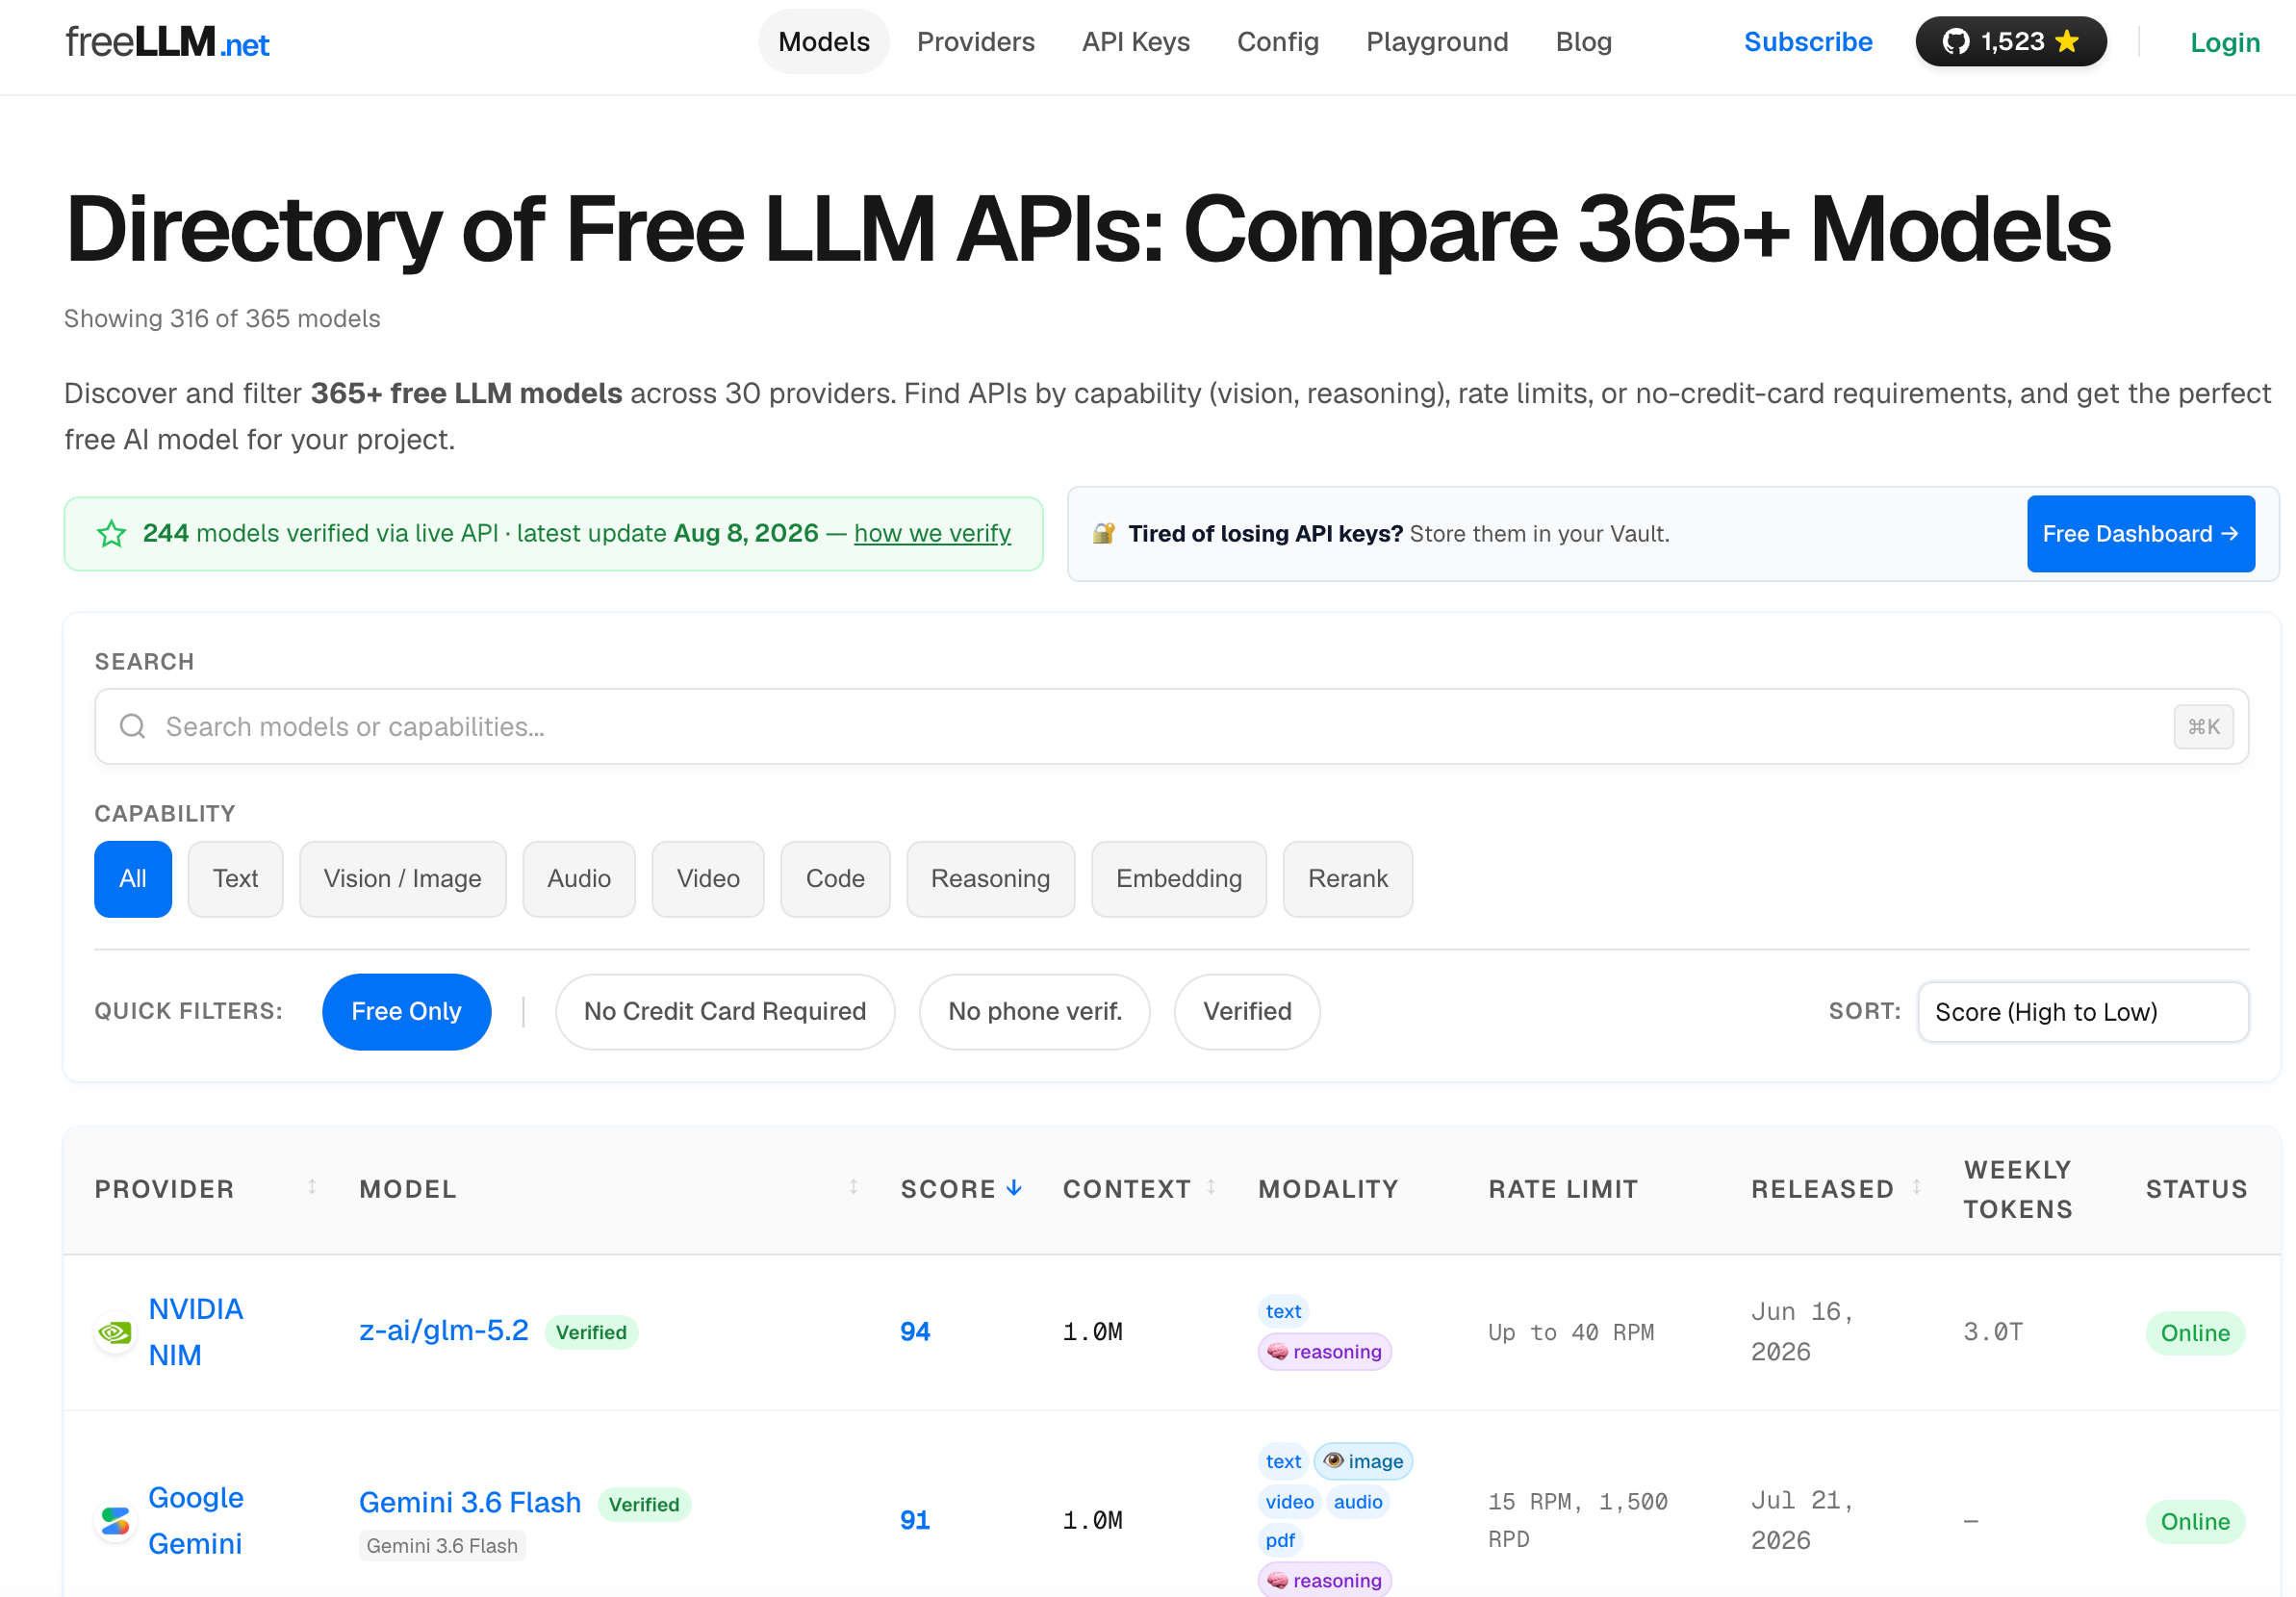Open the Sort dropdown Score (High to Low)
2296x1597 pixels.
(x=2083, y=1012)
